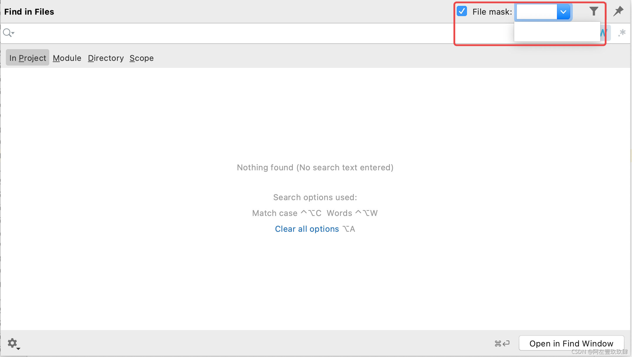The height and width of the screenshot is (357, 632).
Task: Open the filter search results funnel icon
Action: tap(594, 11)
